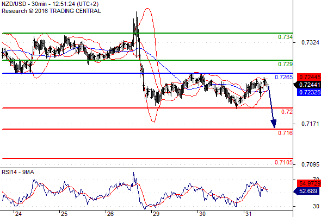Select the 0.716 red support label
Viewport: 321px width, 217px height.
(285, 133)
